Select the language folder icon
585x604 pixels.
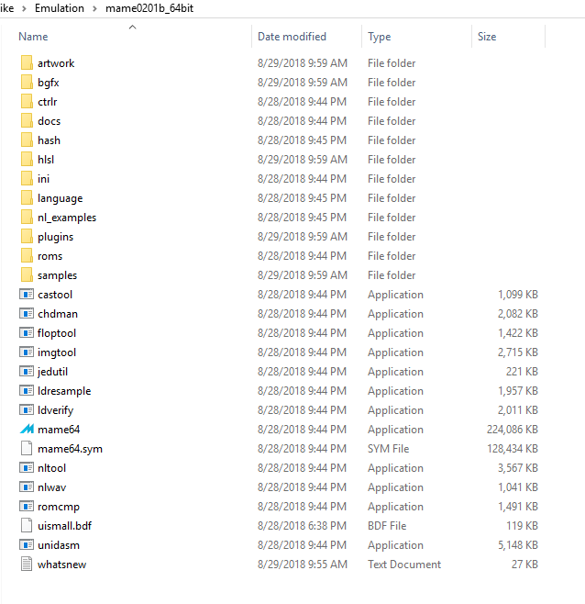[x=27, y=197]
